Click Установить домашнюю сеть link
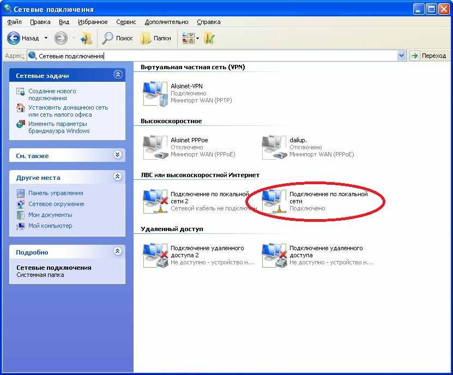The height and width of the screenshot is (375, 453). pyautogui.click(x=68, y=111)
